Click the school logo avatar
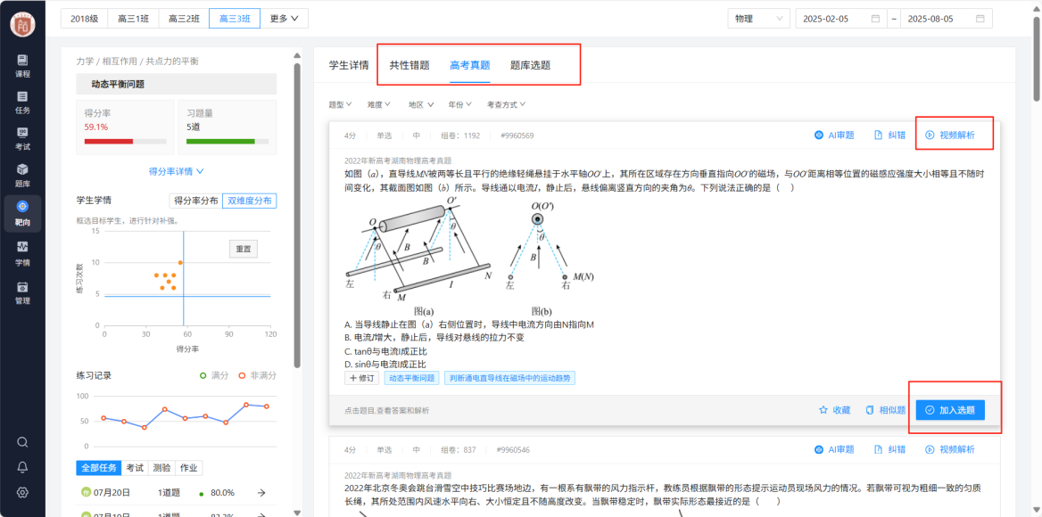Image resolution: width=1042 pixels, height=517 pixels. [x=22, y=25]
